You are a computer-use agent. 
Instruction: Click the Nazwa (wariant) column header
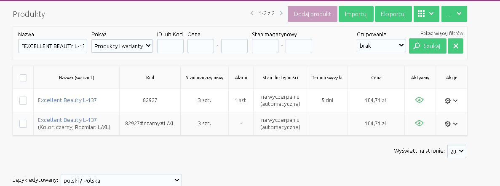[x=77, y=78]
